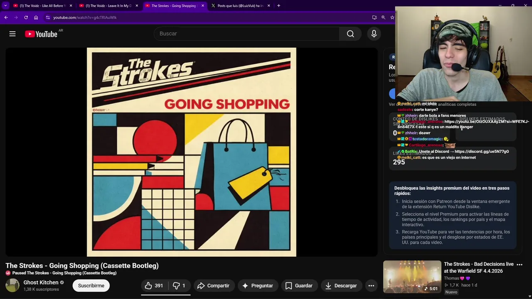
Task: Open options for Bad Decisions live video
Action: pos(519,265)
